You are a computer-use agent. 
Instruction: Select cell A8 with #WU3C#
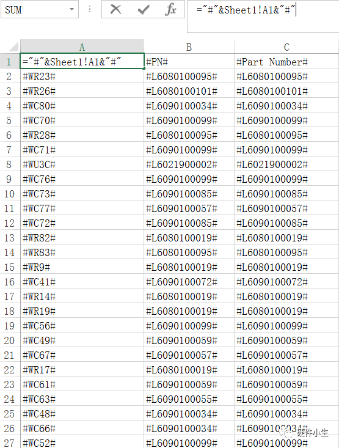click(x=82, y=164)
